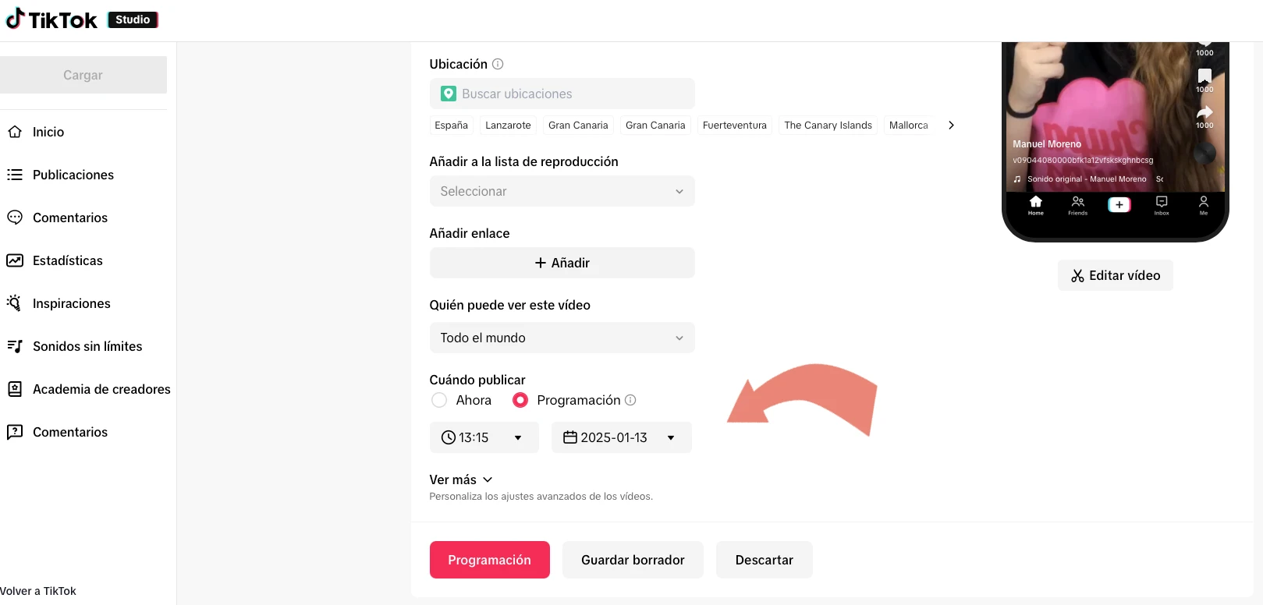The height and width of the screenshot is (605, 1263).
Task: Click Sonido original - Manuel Moreno text
Action: pos(1087,179)
